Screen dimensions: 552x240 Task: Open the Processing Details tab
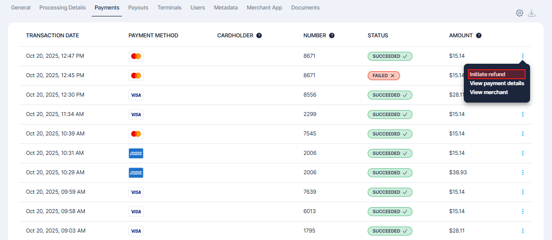click(62, 8)
